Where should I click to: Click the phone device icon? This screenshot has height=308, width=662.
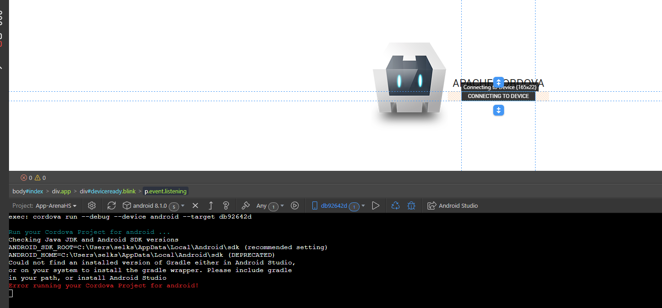(x=315, y=205)
